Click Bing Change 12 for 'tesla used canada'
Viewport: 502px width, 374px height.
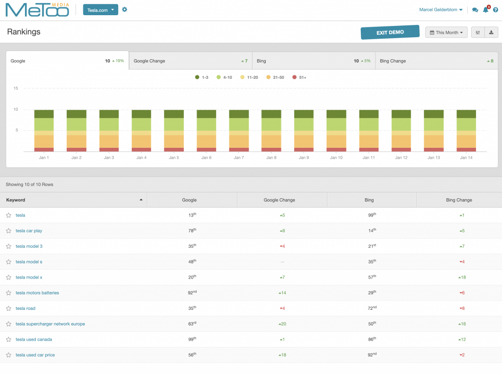pyautogui.click(x=462, y=339)
